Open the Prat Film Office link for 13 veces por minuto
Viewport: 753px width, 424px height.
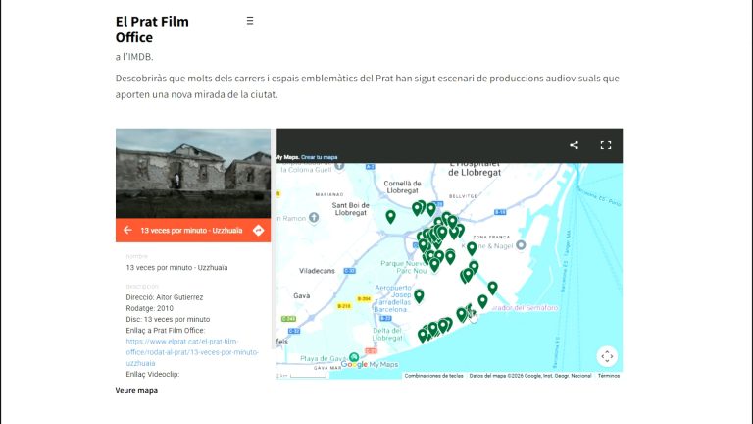point(192,352)
